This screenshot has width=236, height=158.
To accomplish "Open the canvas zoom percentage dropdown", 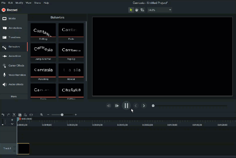I will [x=160, y=10].
